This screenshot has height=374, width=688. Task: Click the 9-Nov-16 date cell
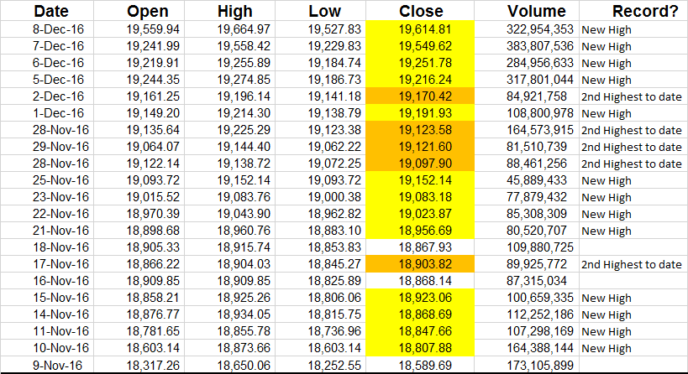coord(58,365)
